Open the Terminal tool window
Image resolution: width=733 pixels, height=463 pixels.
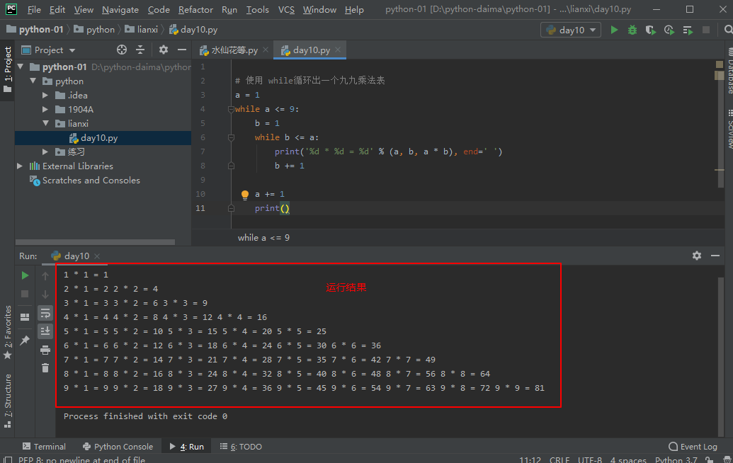tap(44, 447)
